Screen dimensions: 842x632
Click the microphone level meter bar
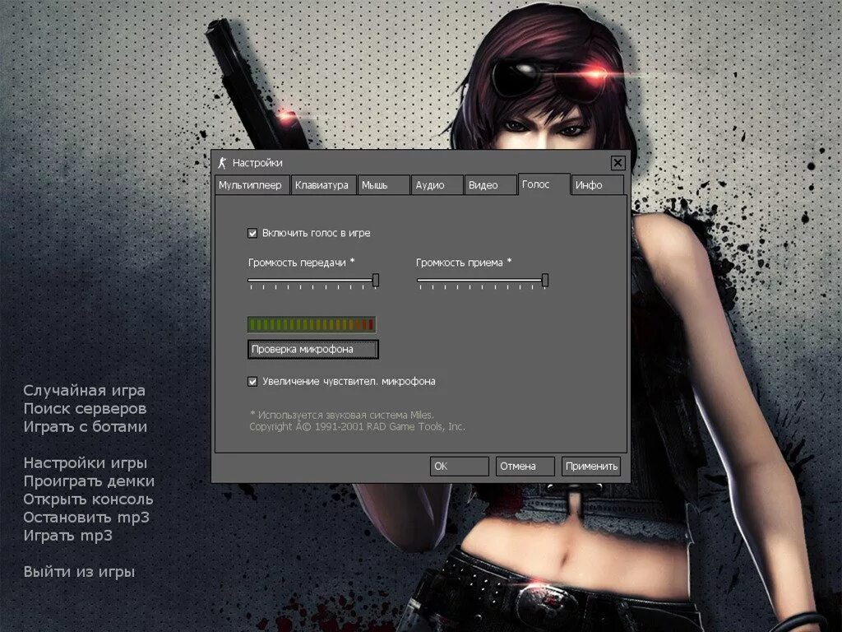[x=312, y=324]
